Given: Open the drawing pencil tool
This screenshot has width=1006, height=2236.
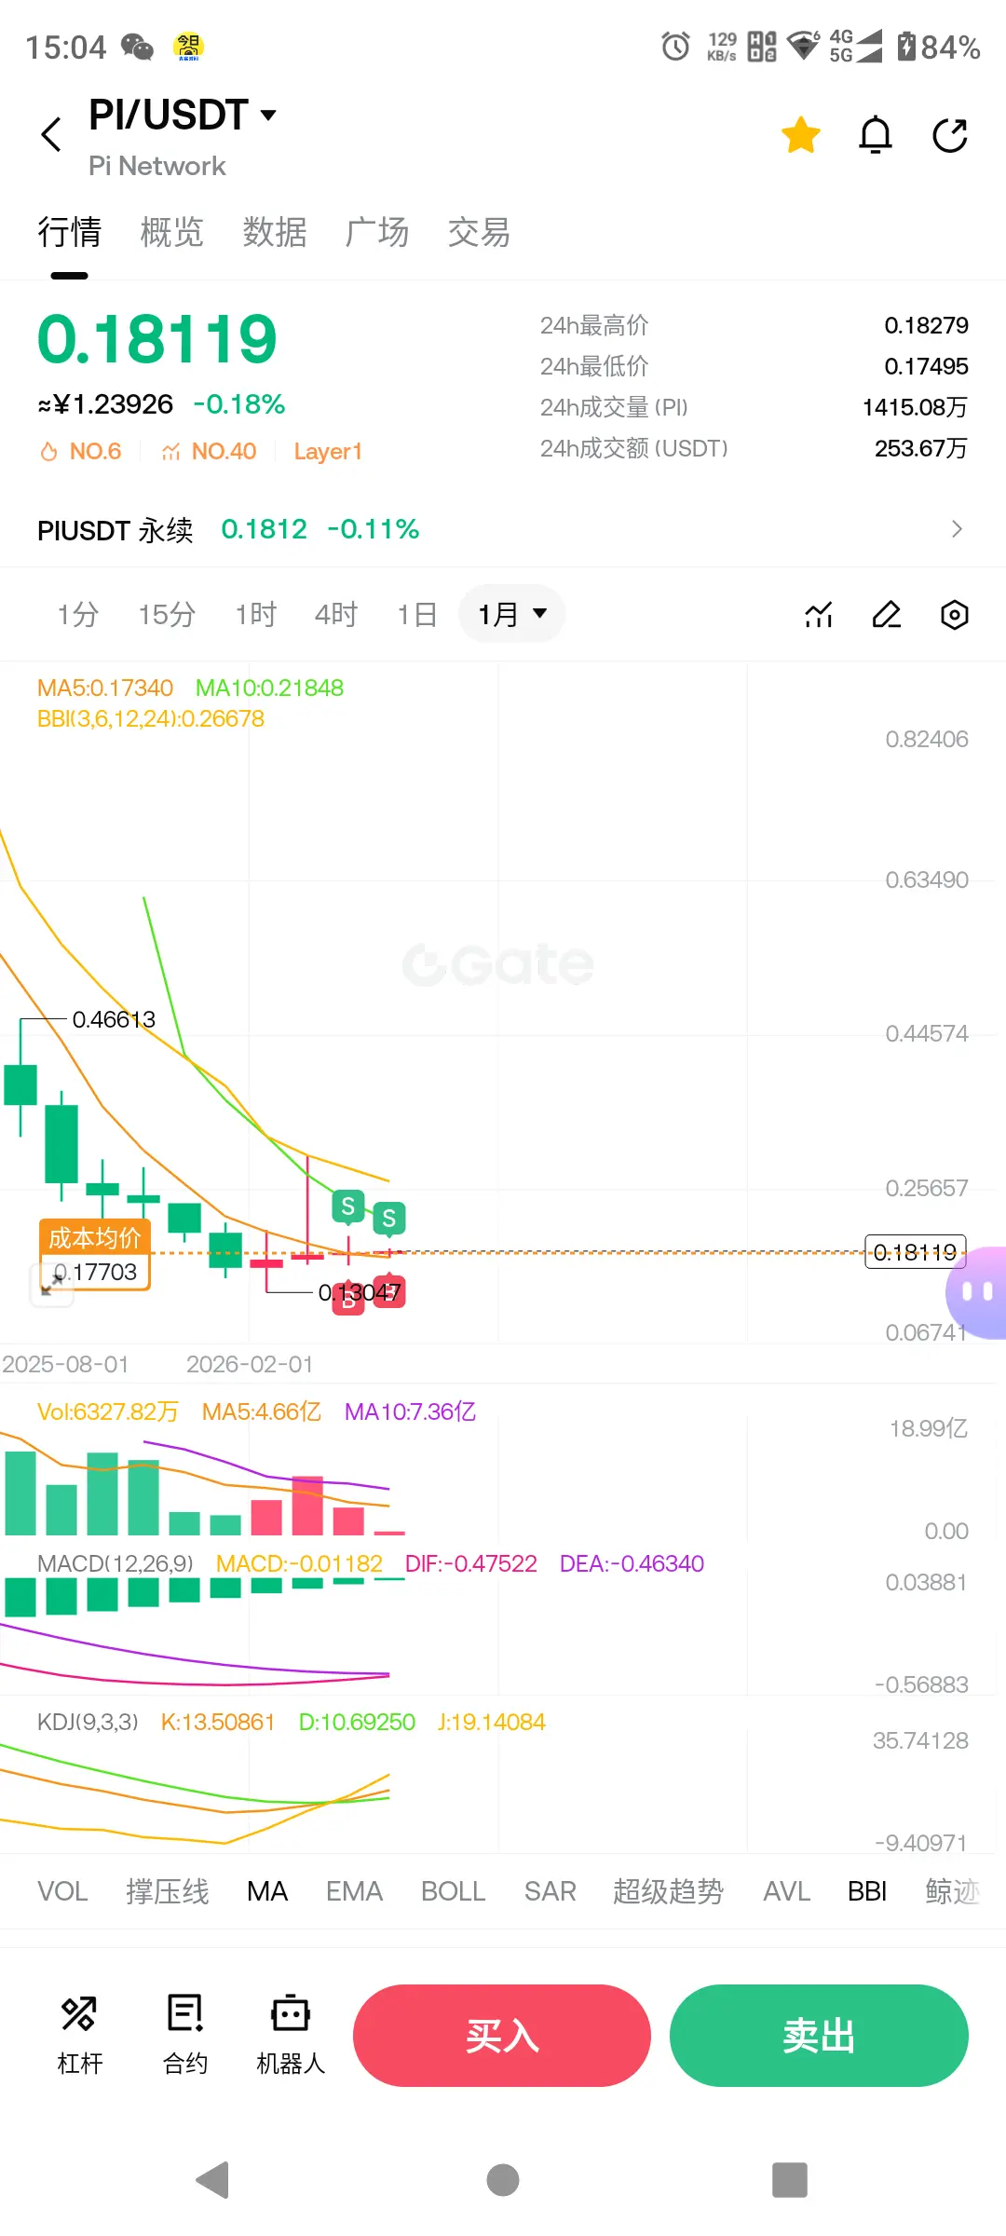Looking at the screenshot, I should pos(887,615).
